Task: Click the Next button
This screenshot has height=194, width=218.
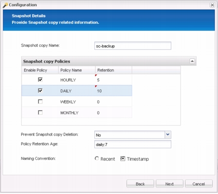Action: (169, 184)
